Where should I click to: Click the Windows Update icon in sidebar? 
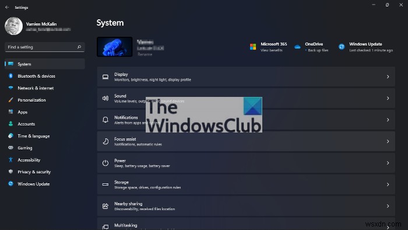pyautogui.click(x=10, y=184)
